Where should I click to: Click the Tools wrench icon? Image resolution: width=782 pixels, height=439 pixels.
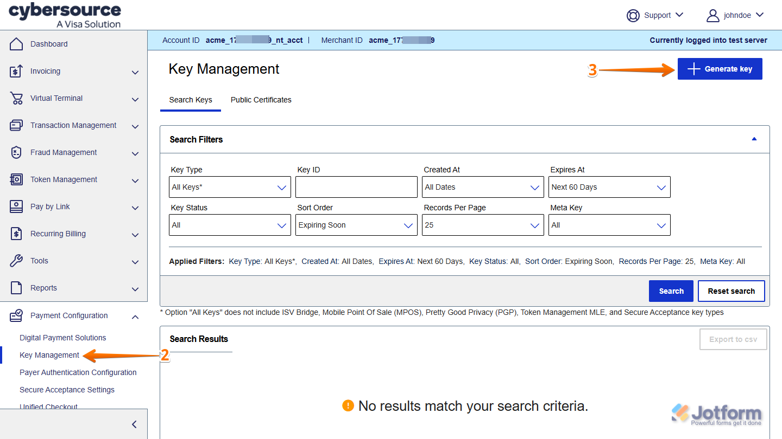[16, 261]
